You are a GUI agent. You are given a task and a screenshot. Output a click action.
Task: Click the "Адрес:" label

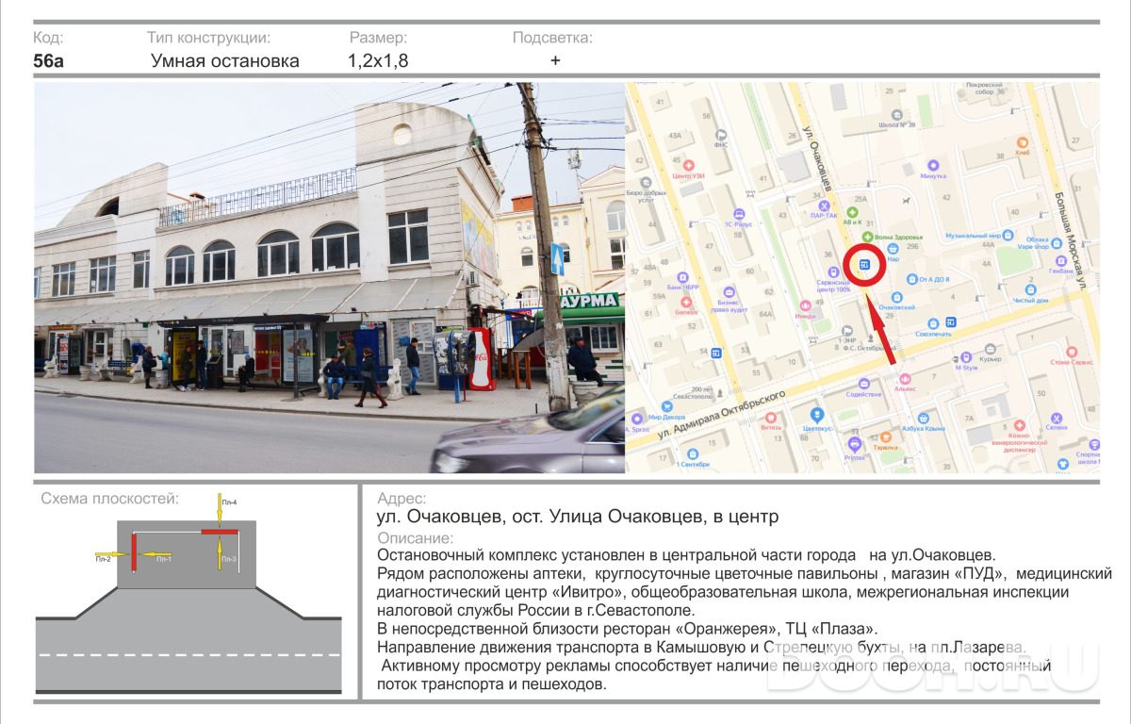(x=402, y=499)
